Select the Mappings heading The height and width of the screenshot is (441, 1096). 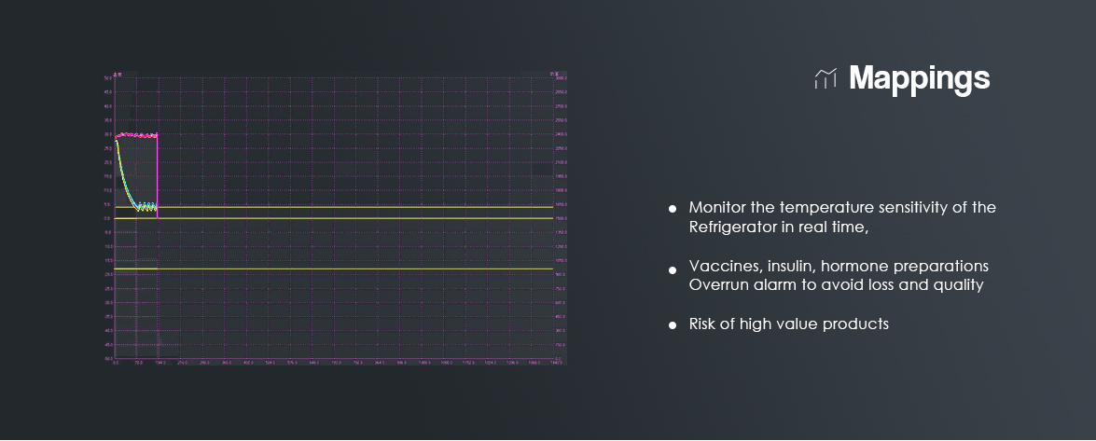(919, 77)
